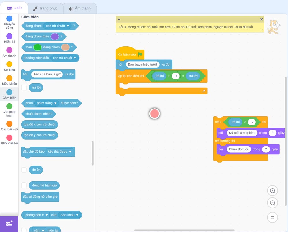Toggle the 'năm hiện tại' monitor checkbox
The height and width of the screenshot is (232, 288).
pos(24,230)
